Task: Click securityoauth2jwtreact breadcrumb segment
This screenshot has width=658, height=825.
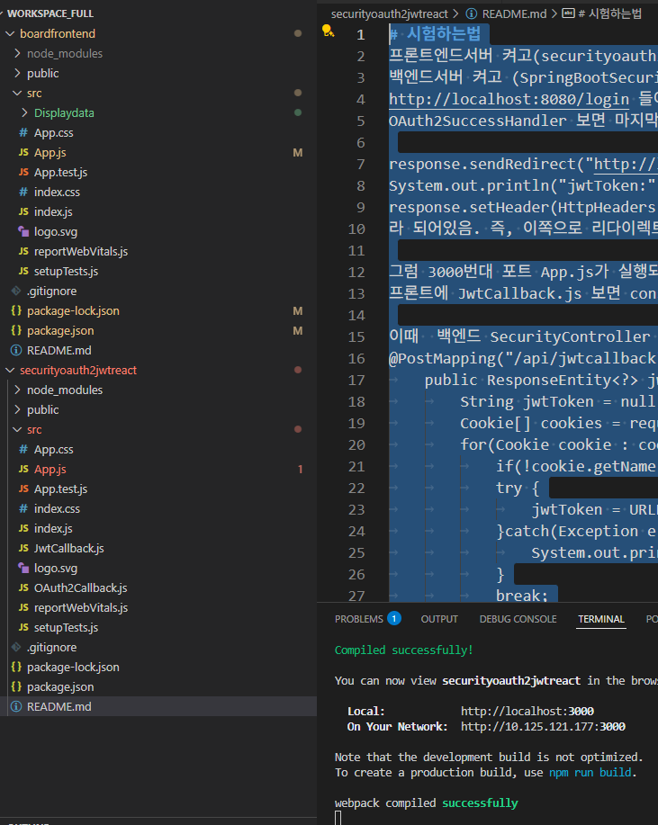Action: coord(390,13)
